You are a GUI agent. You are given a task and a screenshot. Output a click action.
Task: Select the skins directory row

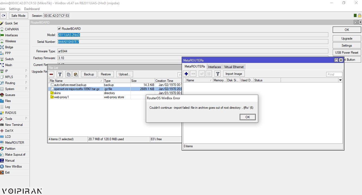pos(115,93)
